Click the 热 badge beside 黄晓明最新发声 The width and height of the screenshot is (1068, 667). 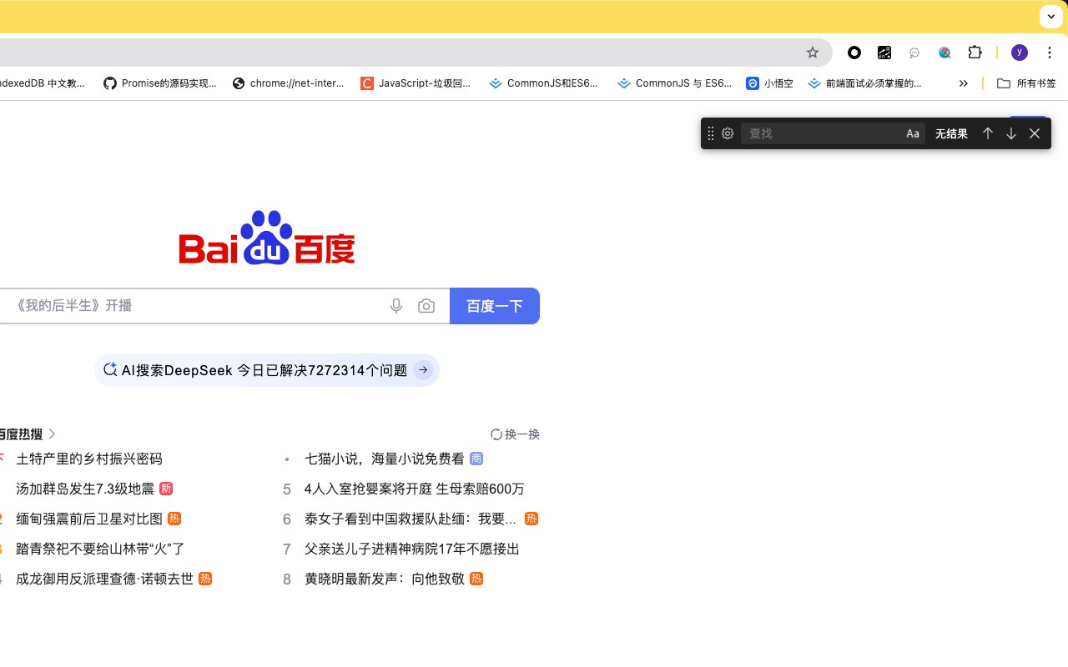[x=476, y=579]
